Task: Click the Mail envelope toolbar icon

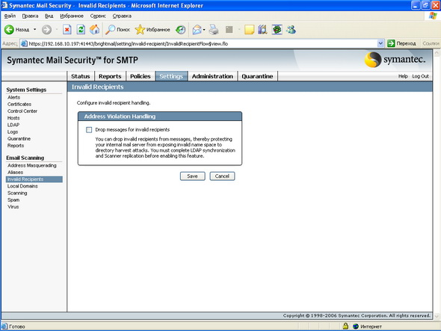Action: (197, 30)
